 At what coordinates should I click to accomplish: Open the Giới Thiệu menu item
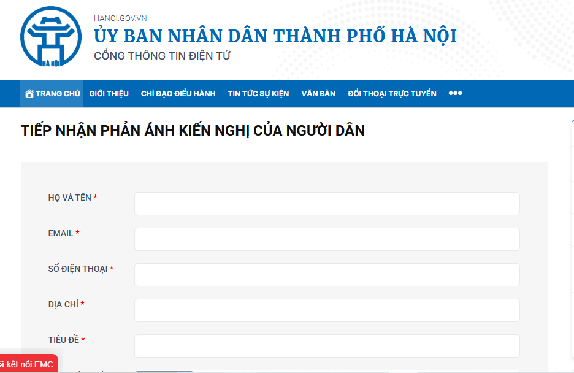(109, 94)
